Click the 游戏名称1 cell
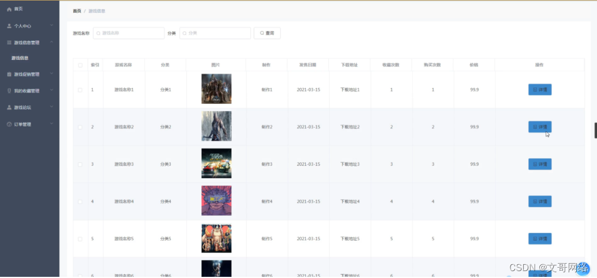Viewport: 597px width, 278px height. (x=124, y=90)
